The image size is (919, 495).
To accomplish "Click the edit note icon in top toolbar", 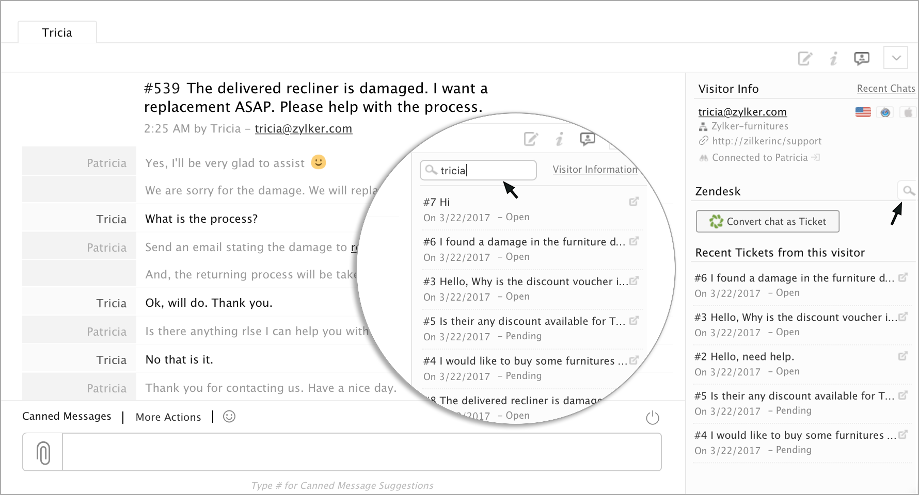I will coord(805,59).
